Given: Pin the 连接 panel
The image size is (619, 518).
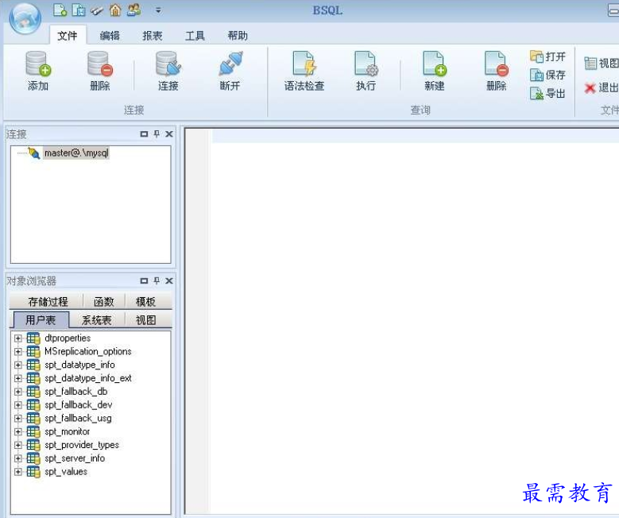Looking at the screenshot, I should tap(157, 134).
